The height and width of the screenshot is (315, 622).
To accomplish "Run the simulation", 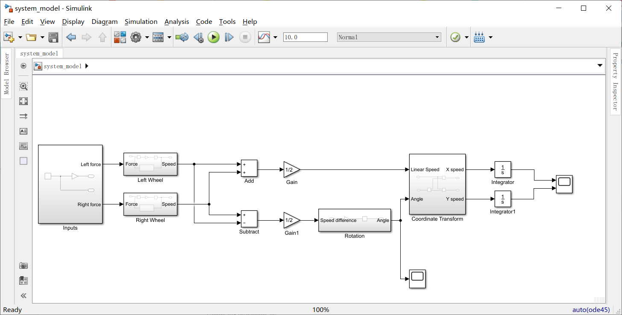I will 214,37.
